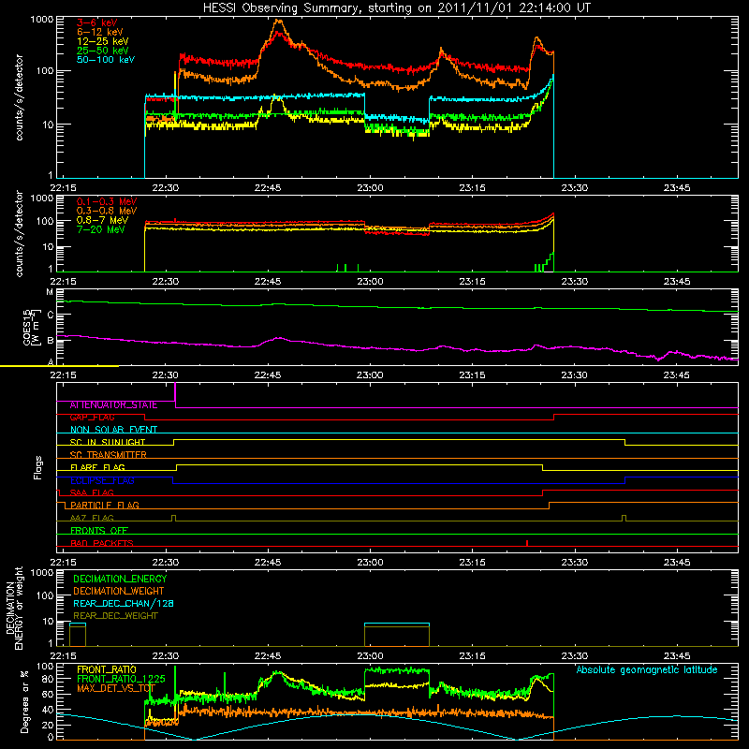Select the 25-50 keV legend label
749x749 pixels.
[103, 51]
